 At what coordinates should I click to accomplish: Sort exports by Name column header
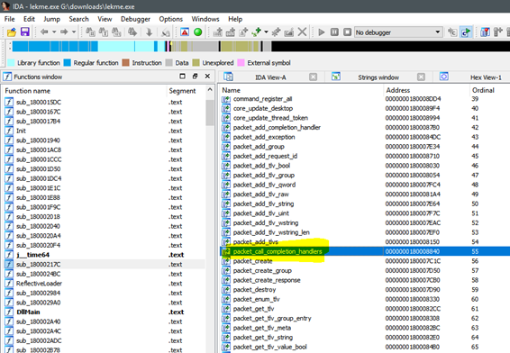tap(302, 90)
